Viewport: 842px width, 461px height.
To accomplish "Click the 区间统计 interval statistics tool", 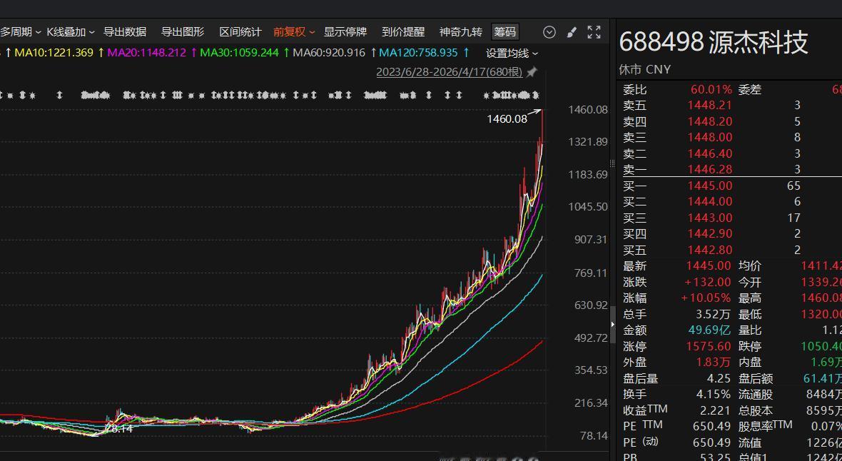I will (241, 31).
